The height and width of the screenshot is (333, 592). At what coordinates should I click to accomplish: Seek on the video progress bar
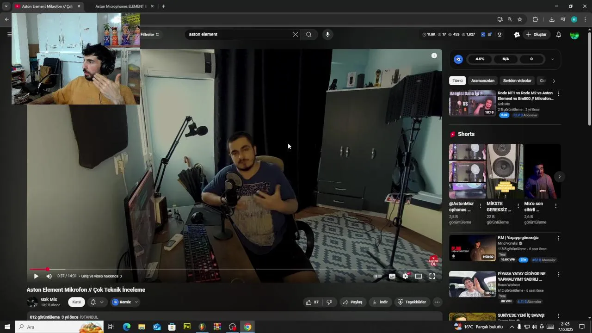pyautogui.click(x=234, y=269)
